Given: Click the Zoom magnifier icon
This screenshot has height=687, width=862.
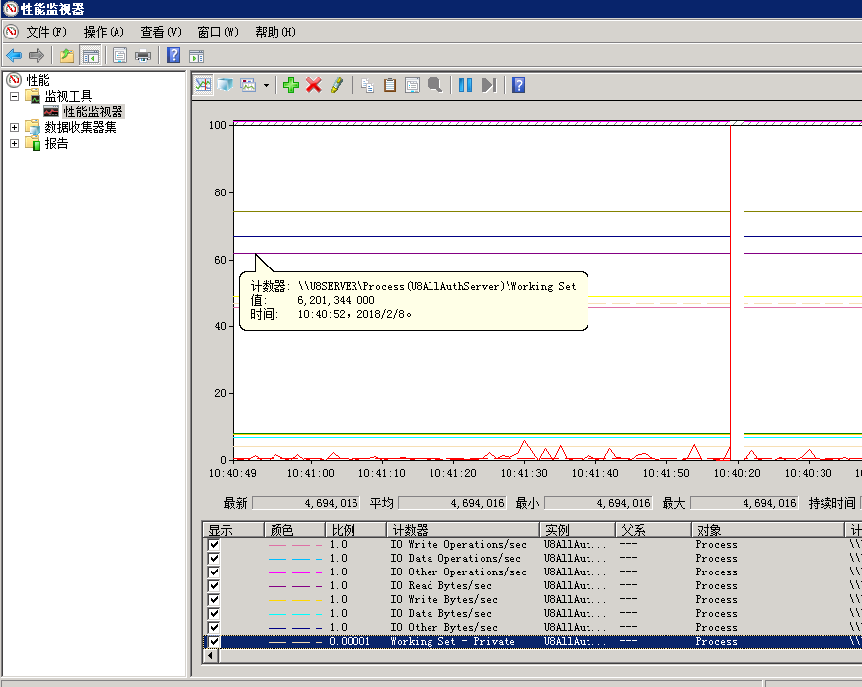Looking at the screenshot, I should tap(434, 85).
